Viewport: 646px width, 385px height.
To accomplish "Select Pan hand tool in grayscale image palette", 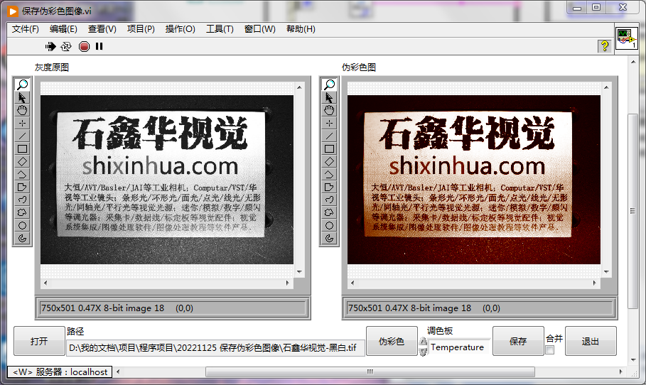I will pyautogui.click(x=22, y=111).
